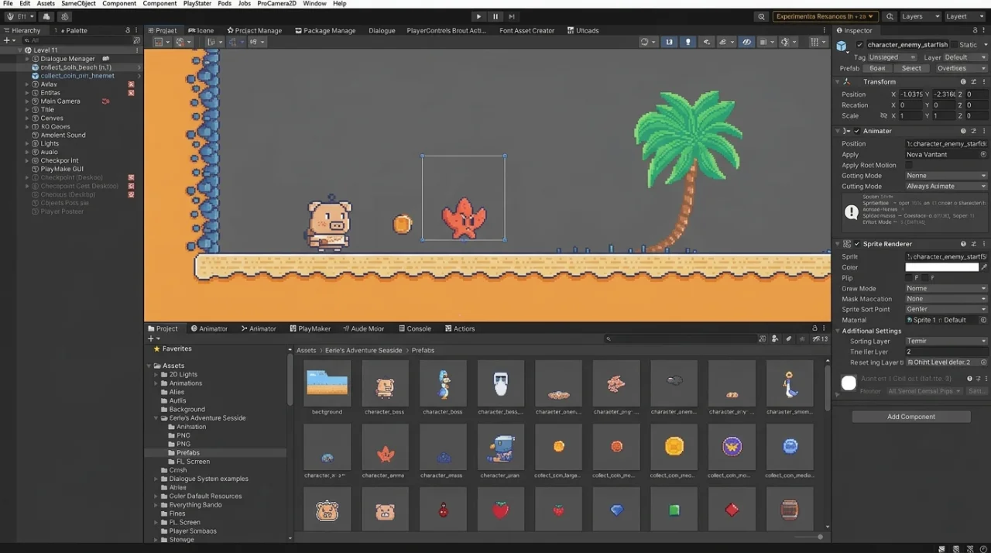Image resolution: width=991 pixels, height=553 pixels.
Task: Click the Hierarchy panel lock icon
Action: click(x=128, y=30)
